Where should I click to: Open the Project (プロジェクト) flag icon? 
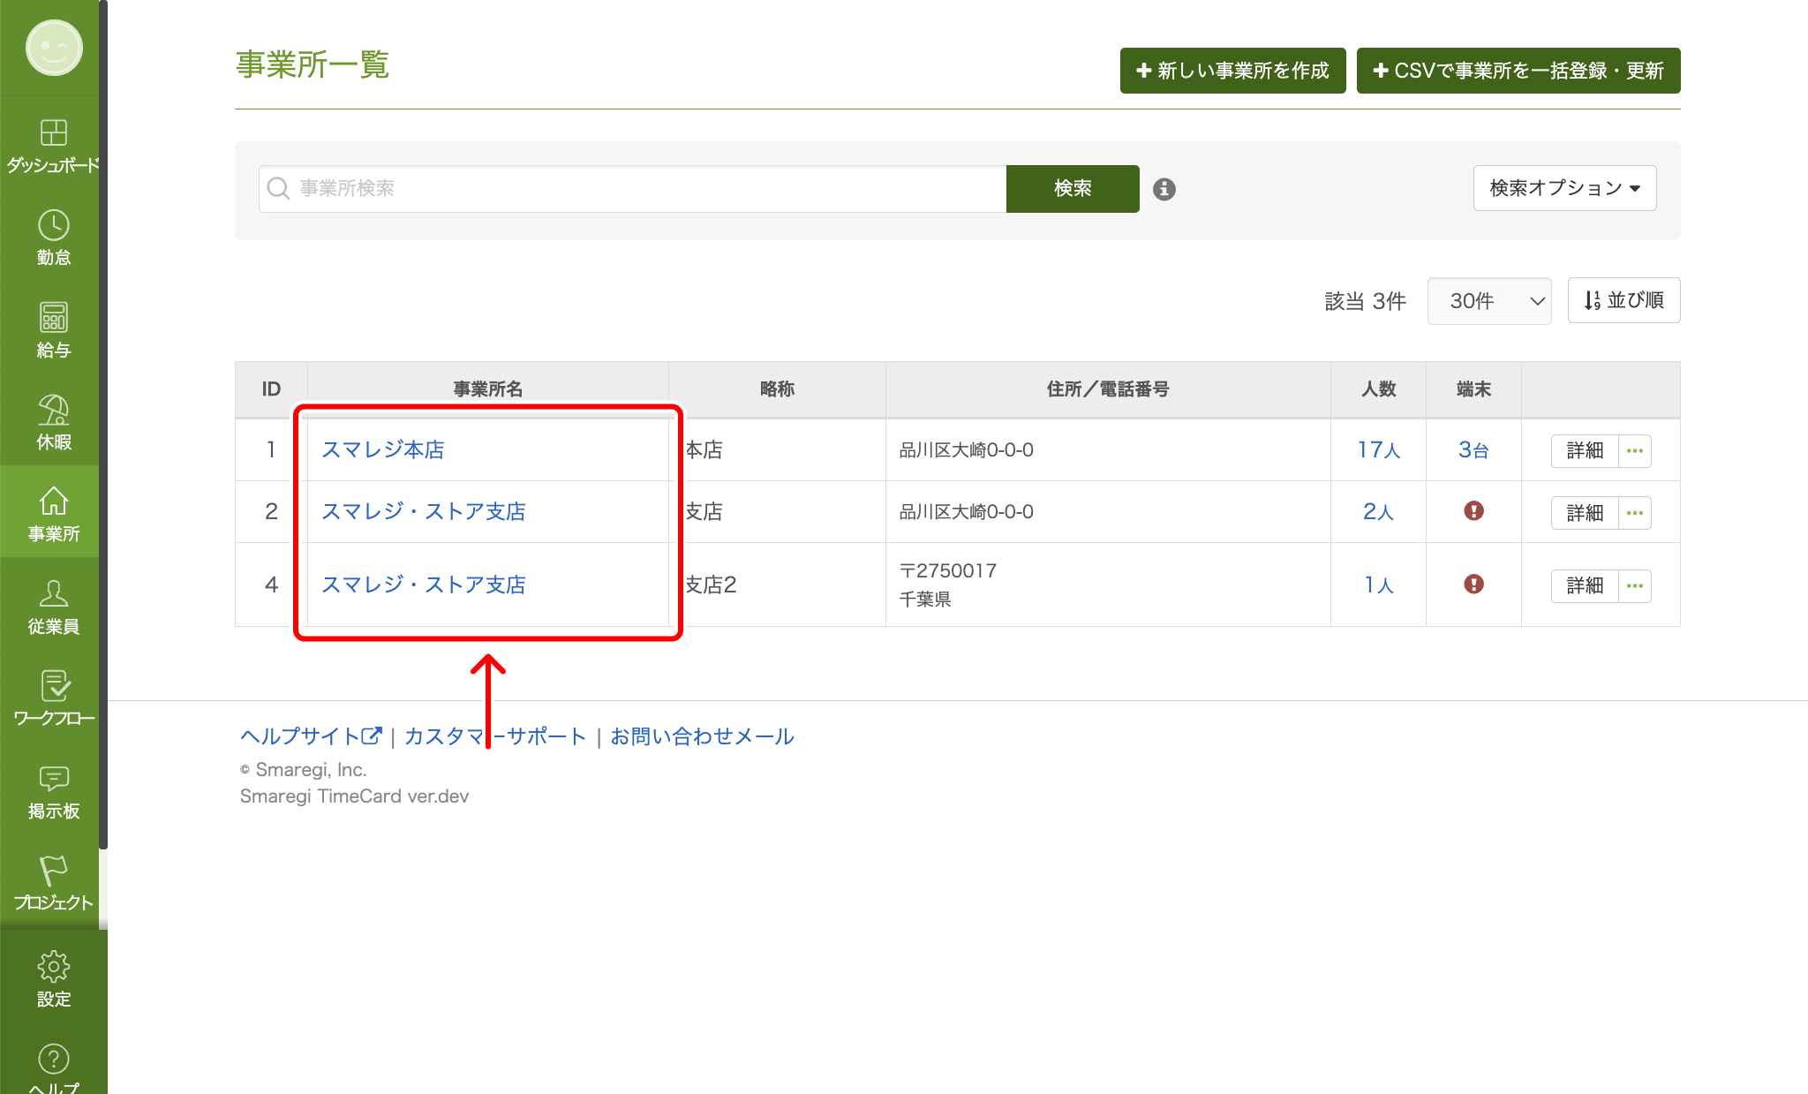tap(53, 871)
